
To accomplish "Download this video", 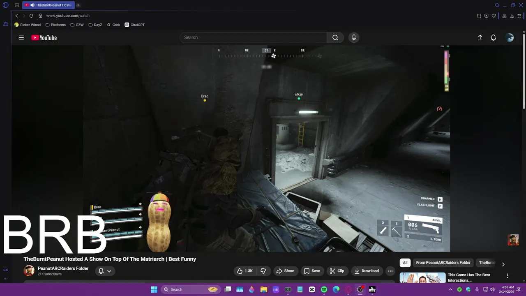I will tap(367, 271).
